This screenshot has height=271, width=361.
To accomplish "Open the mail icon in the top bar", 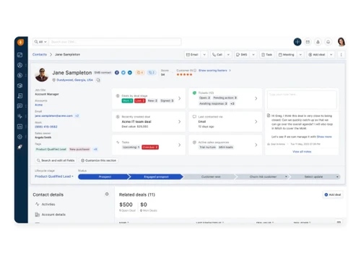I will coord(308,42).
